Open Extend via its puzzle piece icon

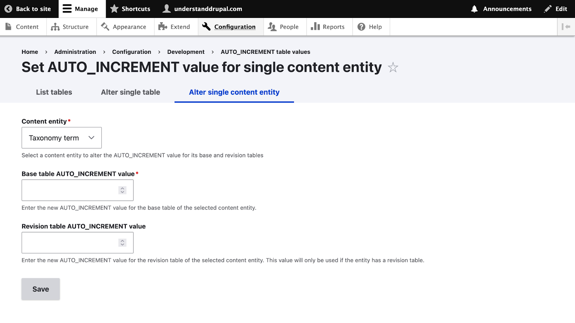pyautogui.click(x=163, y=27)
